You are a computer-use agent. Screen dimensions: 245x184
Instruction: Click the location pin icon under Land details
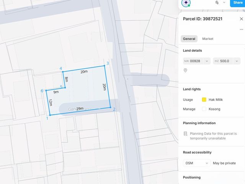pos(185,70)
